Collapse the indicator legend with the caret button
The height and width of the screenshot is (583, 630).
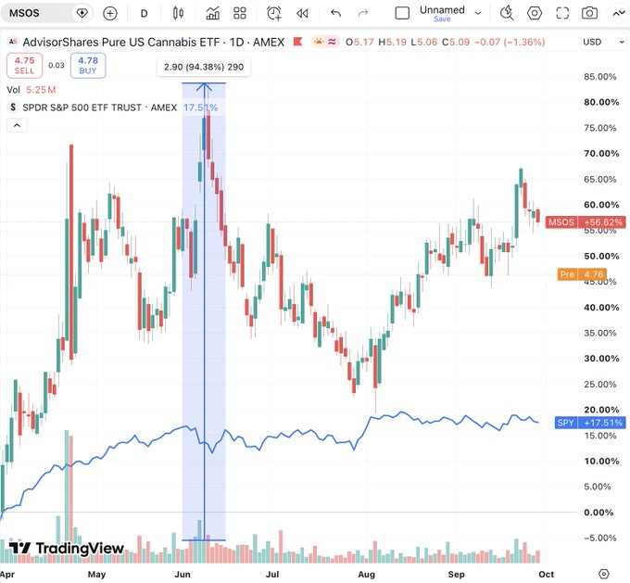(17, 125)
